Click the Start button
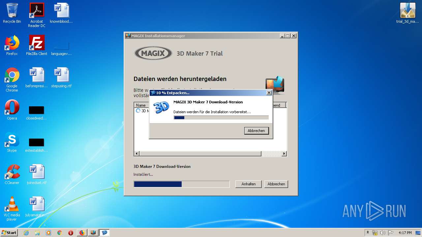Viewport: 422px width, 237px height. tap(9, 232)
